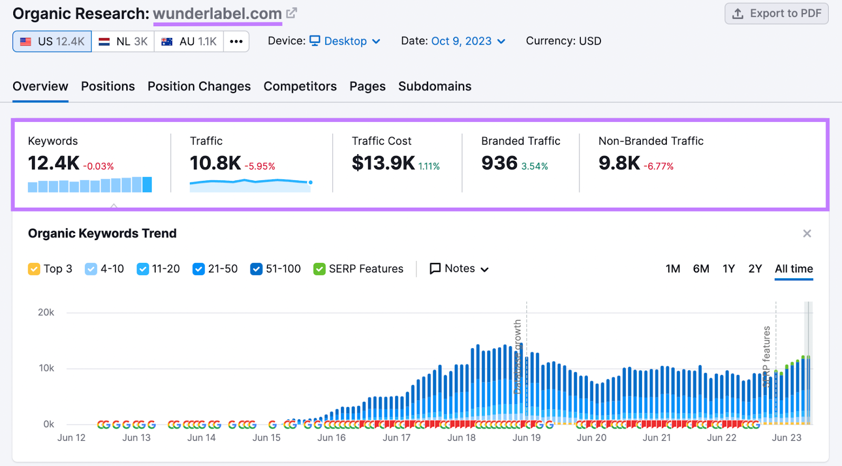Switch to the Competitors tab
This screenshot has height=466, width=842.
click(300, 86)
